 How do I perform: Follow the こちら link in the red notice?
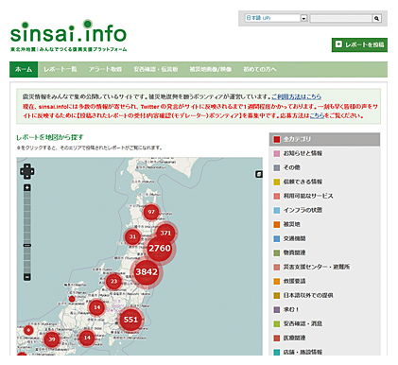pos(317,115)
